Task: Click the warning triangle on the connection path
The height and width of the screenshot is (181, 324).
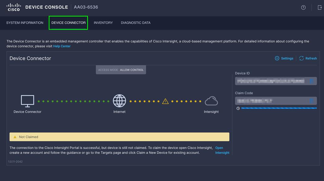Action: (165, 101)
